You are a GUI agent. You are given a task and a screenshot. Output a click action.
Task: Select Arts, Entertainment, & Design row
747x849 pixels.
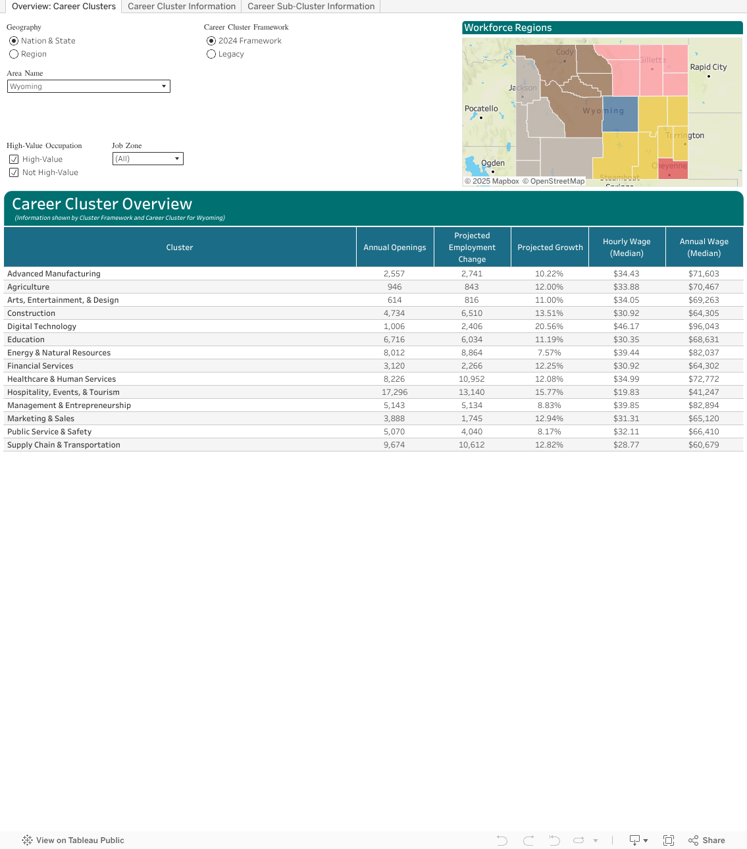(x=373, y=300)
